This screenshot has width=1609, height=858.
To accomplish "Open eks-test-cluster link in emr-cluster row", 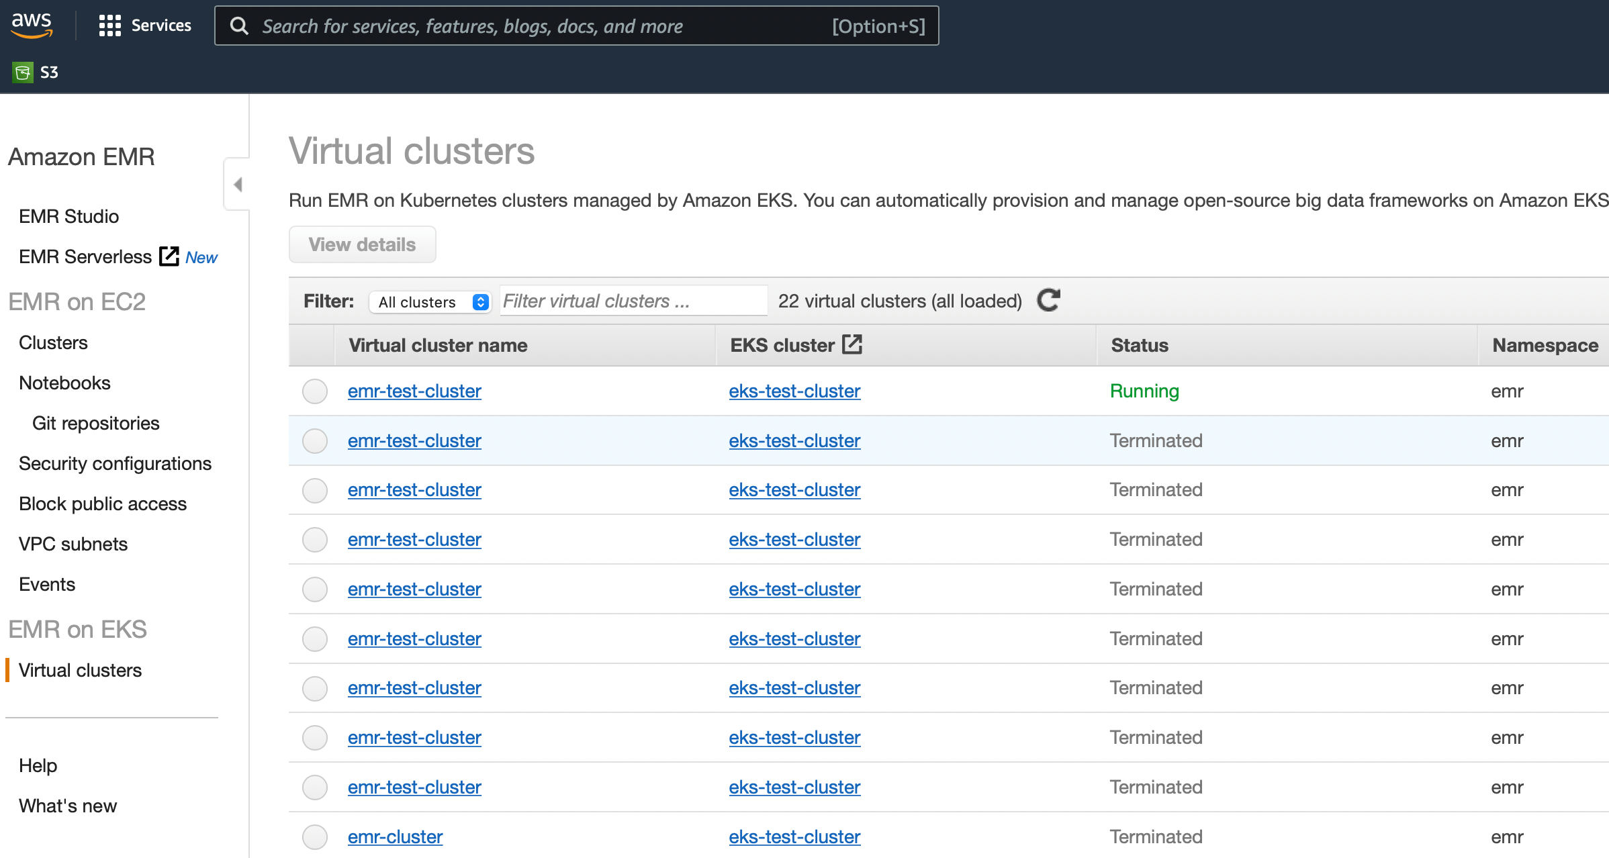I will tap(794, 837).
